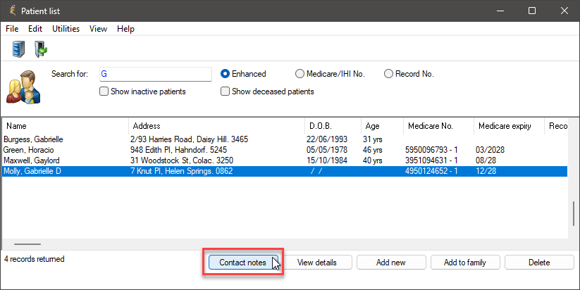Open the File menu
Image resolution: width=580 pixels, height=290 pixels.
coord(12,29)
